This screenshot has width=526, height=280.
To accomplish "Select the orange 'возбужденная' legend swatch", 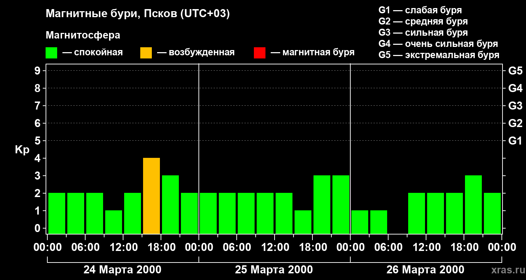I will (x=146, y=53).
